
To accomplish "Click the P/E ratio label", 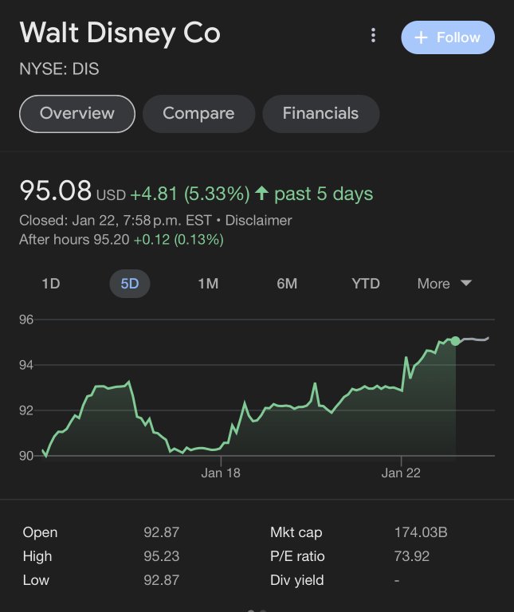I will tap(297, 557).
